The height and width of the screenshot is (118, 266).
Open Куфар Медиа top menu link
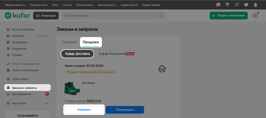pos(151,5)
